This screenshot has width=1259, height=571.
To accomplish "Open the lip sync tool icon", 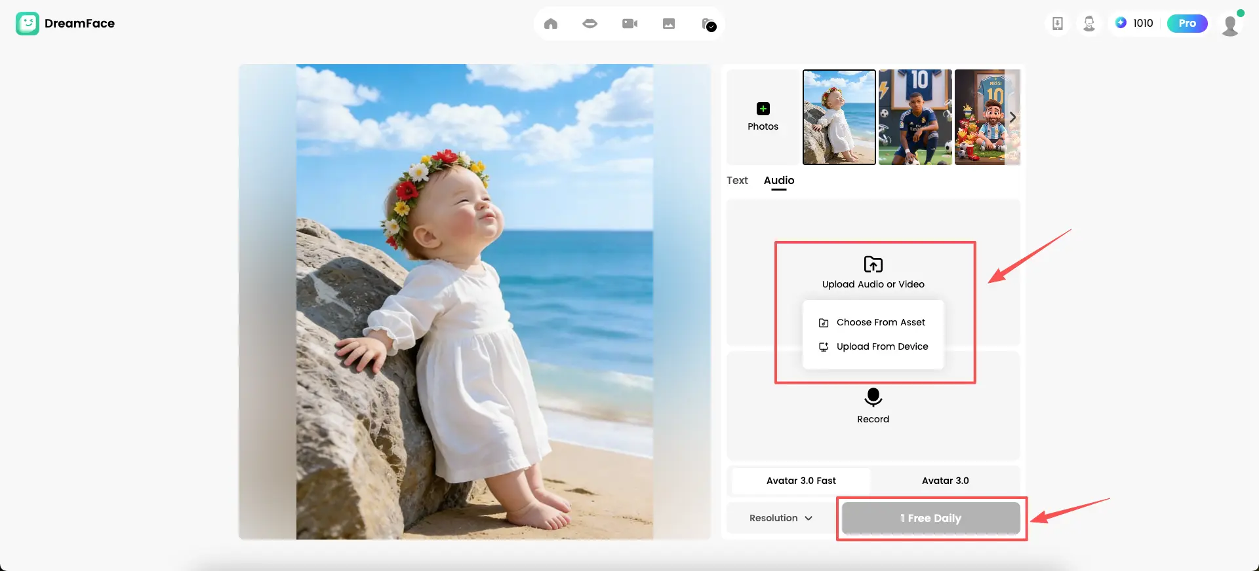I will [590, 24].
